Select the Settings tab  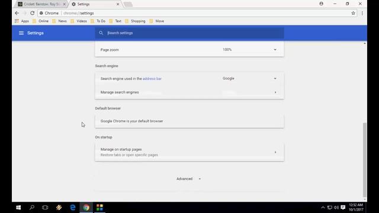[x=95, y=4]
